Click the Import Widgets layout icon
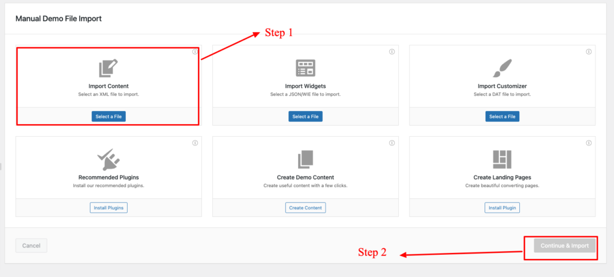This screenshot has width=614, height=277. point(305,68)
